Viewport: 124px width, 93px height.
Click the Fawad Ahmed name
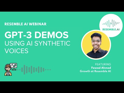(x=101, y=68)
